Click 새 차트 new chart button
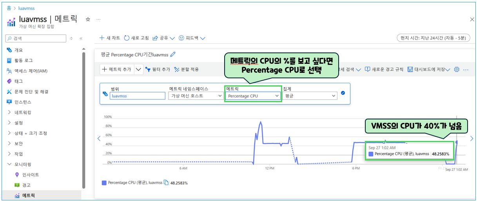The image size is (477, 202). 109,38
